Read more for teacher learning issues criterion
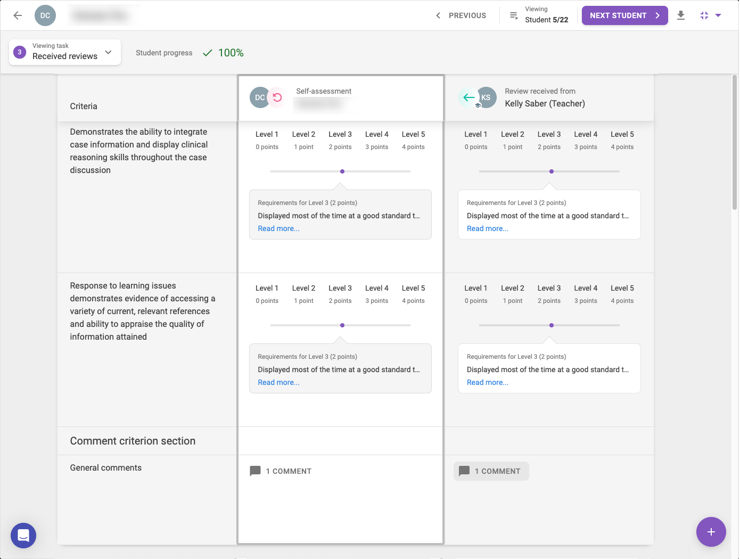Screen dimensions: 740x559 click(x=487, y=382)
